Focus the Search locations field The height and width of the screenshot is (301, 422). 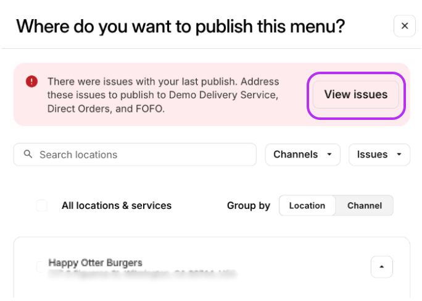pyautogui.click(x=142, y=155)
